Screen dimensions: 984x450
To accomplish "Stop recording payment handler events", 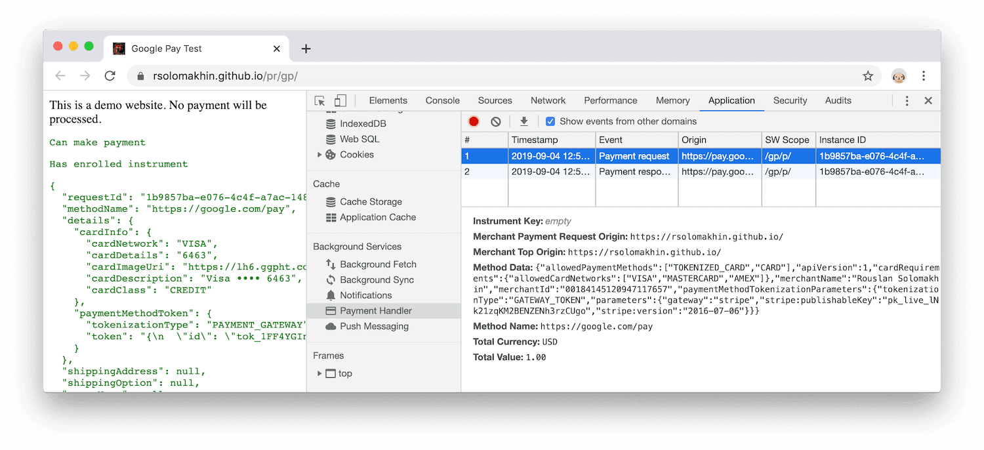I will (474, 121).
